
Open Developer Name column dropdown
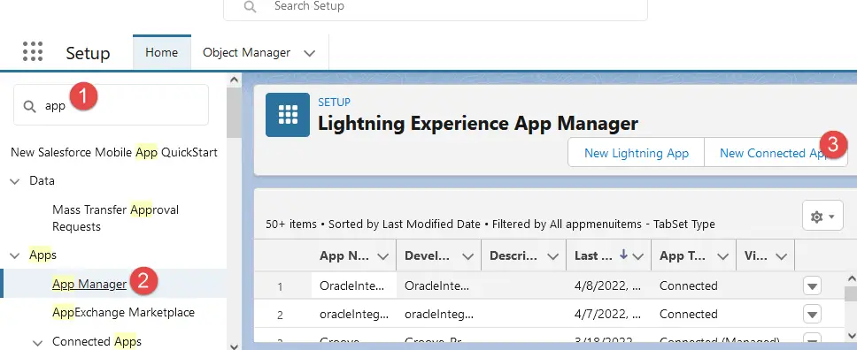pos(467,256)
